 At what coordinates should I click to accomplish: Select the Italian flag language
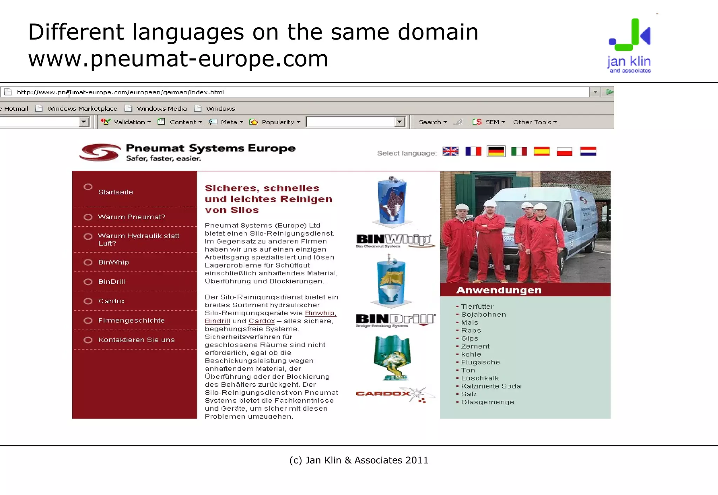[519, 151]
